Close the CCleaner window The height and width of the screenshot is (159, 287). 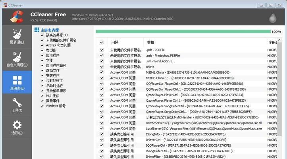pos(280,5)
